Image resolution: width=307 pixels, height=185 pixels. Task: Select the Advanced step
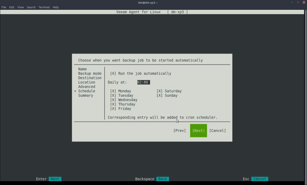(87, 87)
